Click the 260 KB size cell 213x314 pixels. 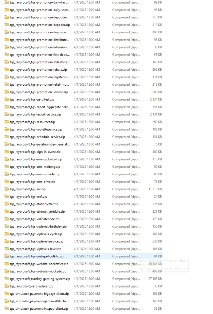(x=157, y=122)
